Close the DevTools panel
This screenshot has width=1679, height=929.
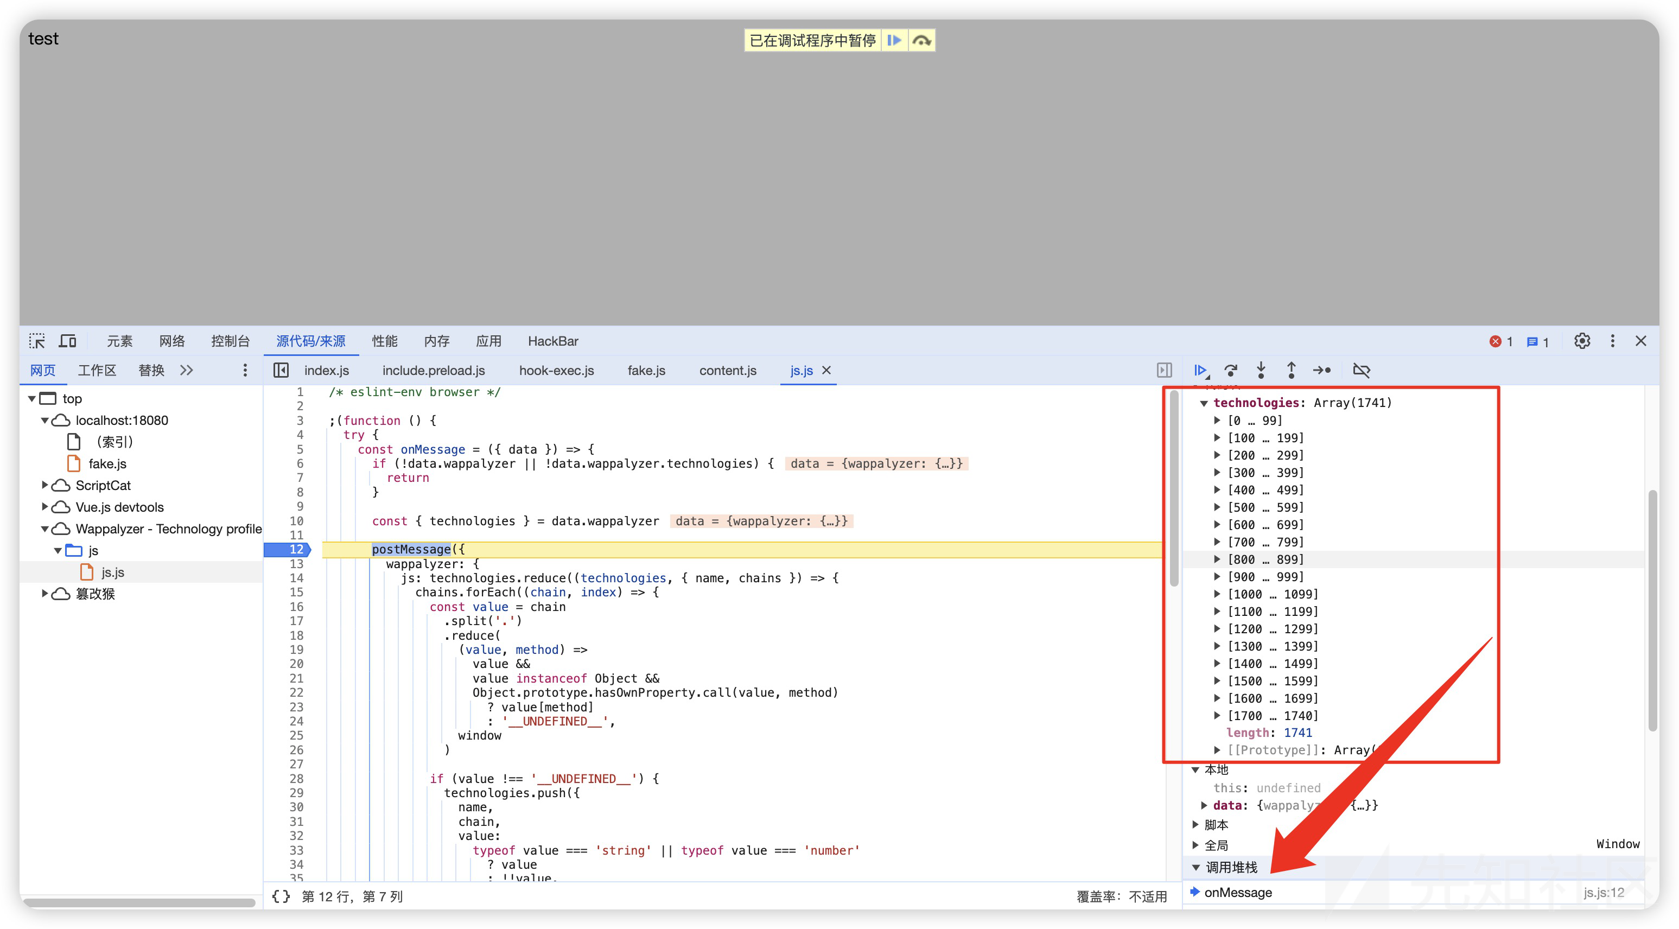(x=1641, y=341)
